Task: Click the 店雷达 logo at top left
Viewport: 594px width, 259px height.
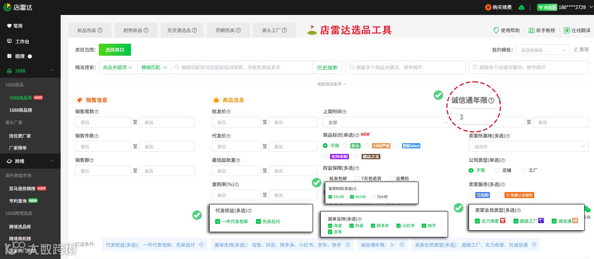Action: point(18,7)
